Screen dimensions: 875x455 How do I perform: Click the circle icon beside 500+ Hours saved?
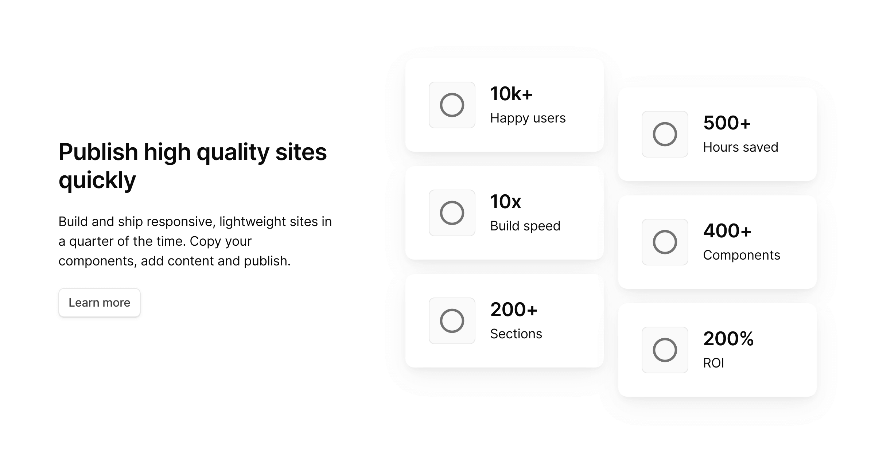point(665,135)
